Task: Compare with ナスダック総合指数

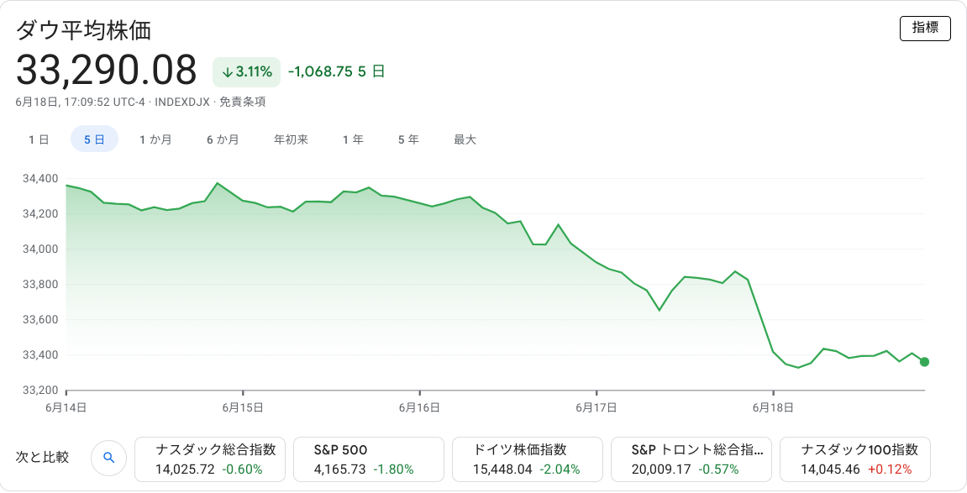Action: coord(210,459)
